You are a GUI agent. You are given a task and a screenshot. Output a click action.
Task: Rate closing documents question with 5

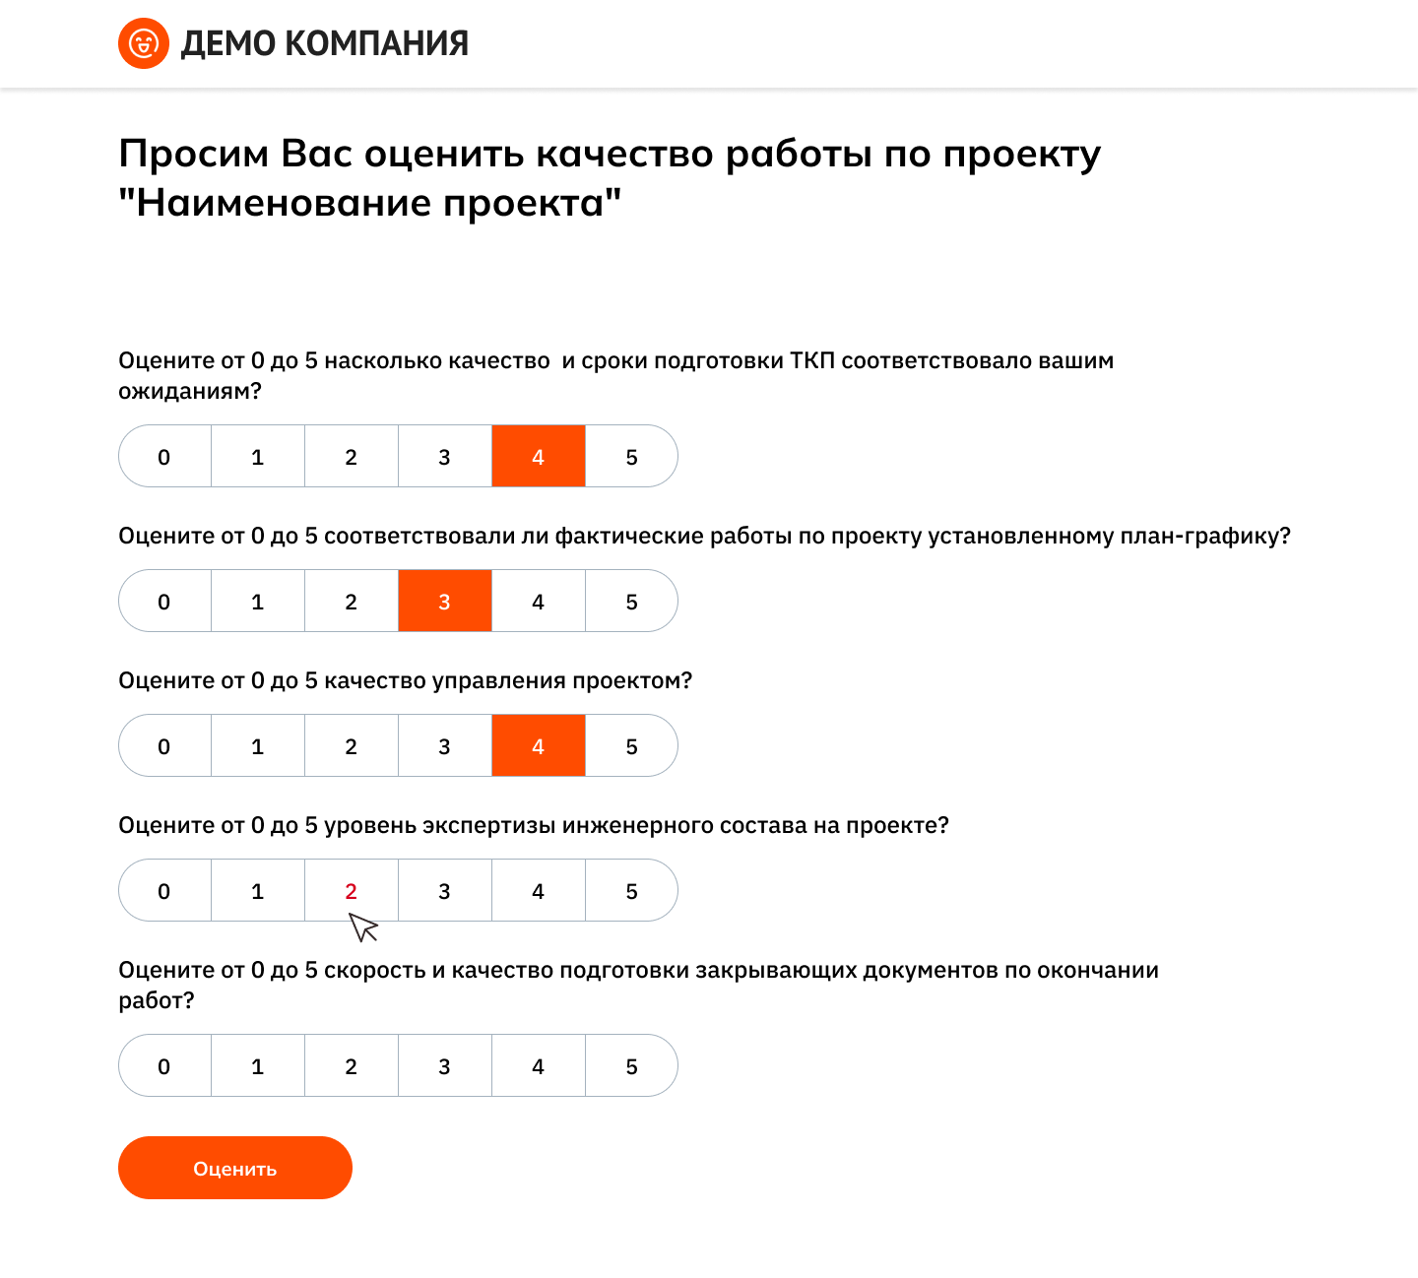coord(631,1065)
